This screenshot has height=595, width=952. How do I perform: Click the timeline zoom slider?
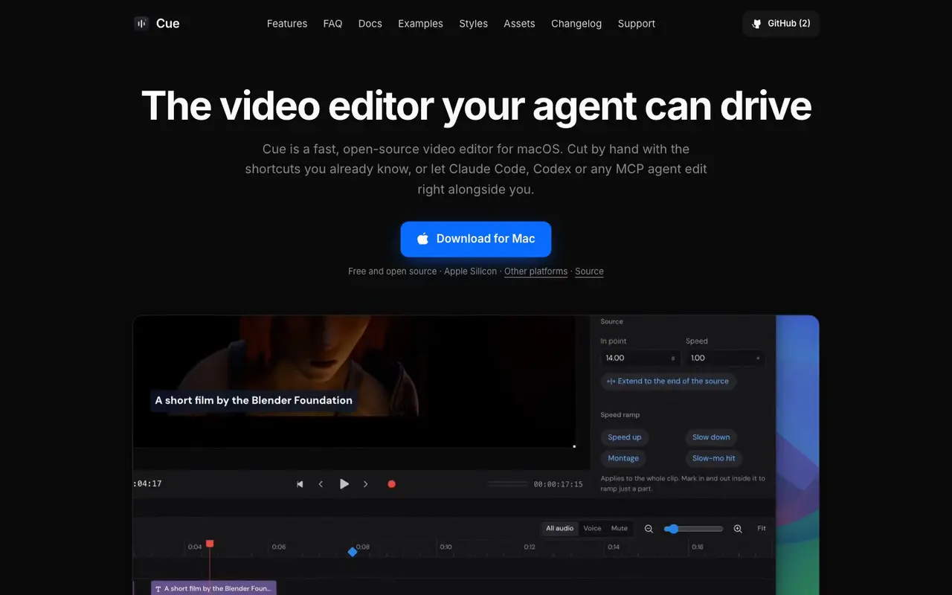(x=693, y=529)
